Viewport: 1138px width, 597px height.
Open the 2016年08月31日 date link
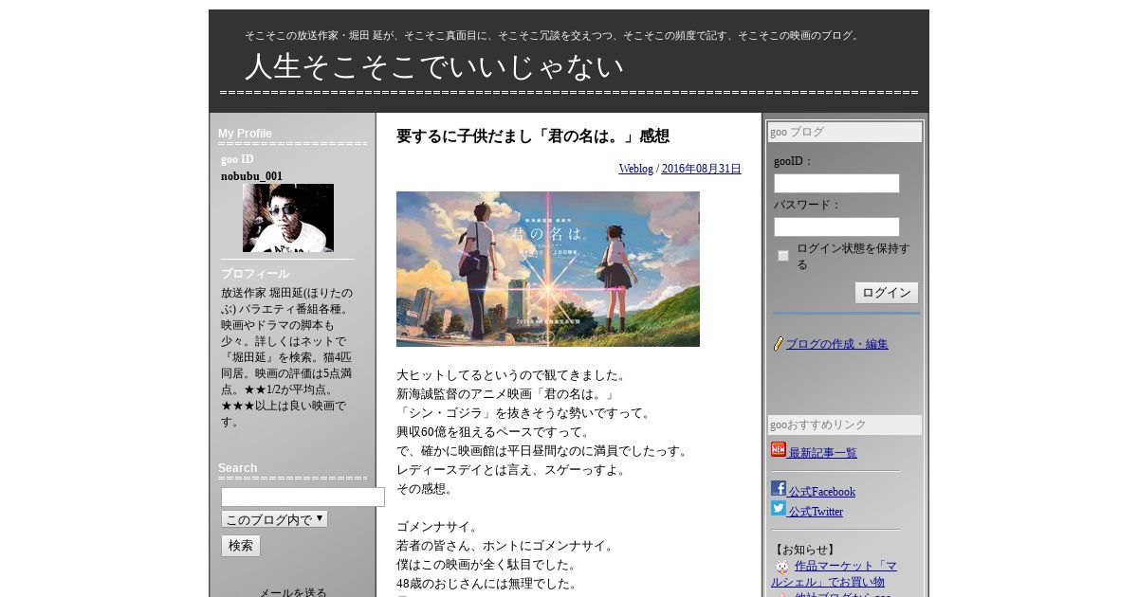click(x=702, y=169)
